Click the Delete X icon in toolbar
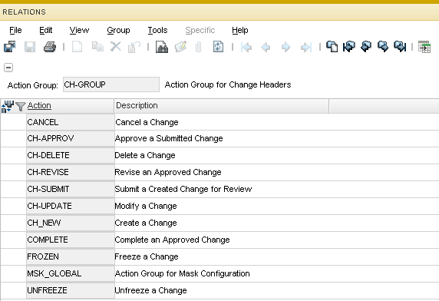Screen dimensions: 439x301 115,47
